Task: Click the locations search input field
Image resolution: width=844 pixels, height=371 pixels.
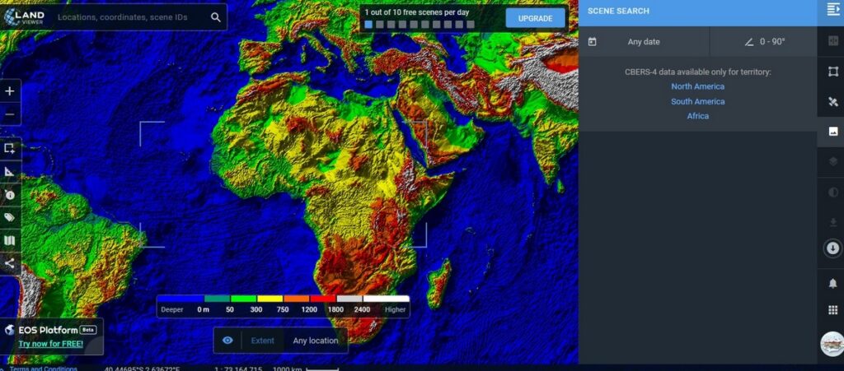Action: [x=132, y=17]
